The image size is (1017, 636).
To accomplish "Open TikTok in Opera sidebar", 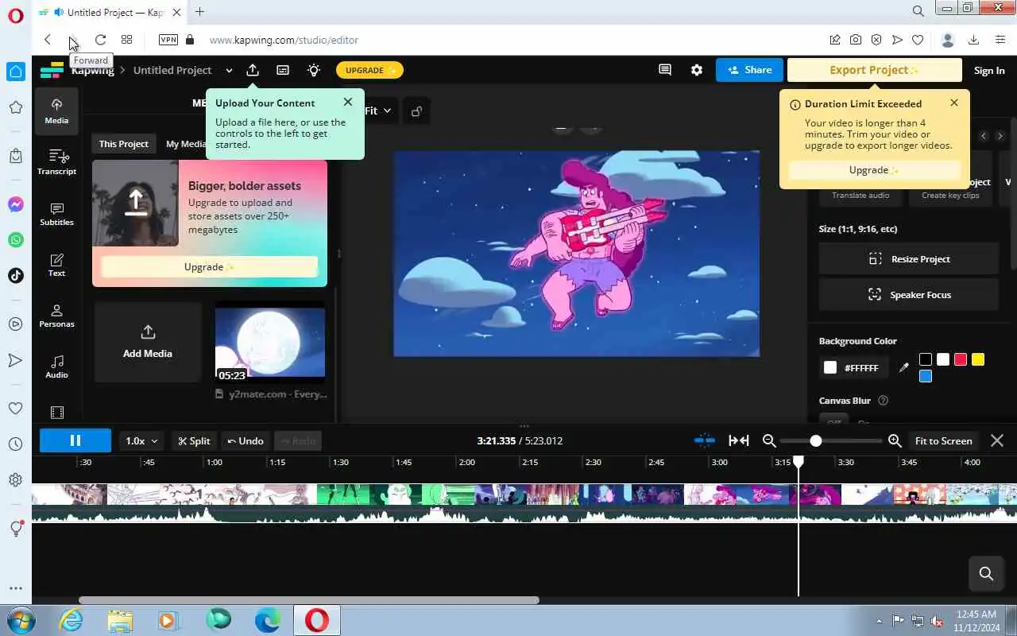I will (16, 275).
